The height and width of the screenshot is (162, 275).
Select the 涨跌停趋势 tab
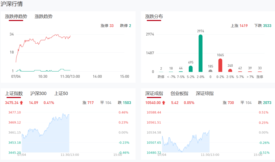(16, 16)
